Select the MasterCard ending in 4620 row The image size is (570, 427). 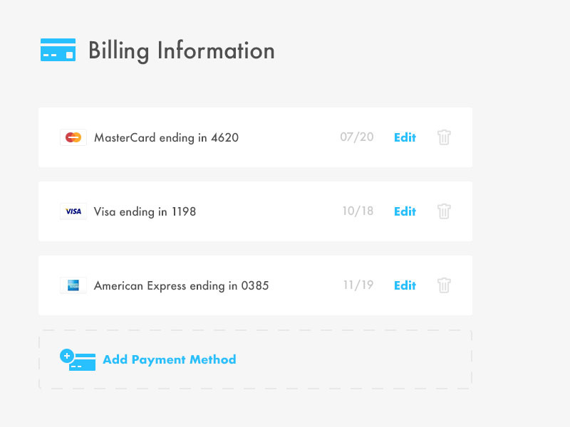214,137
